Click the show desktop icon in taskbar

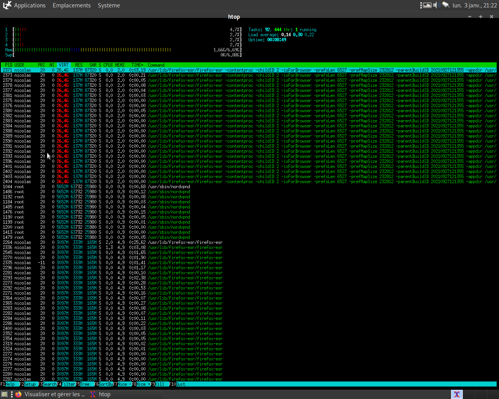[x=5, y=394]
